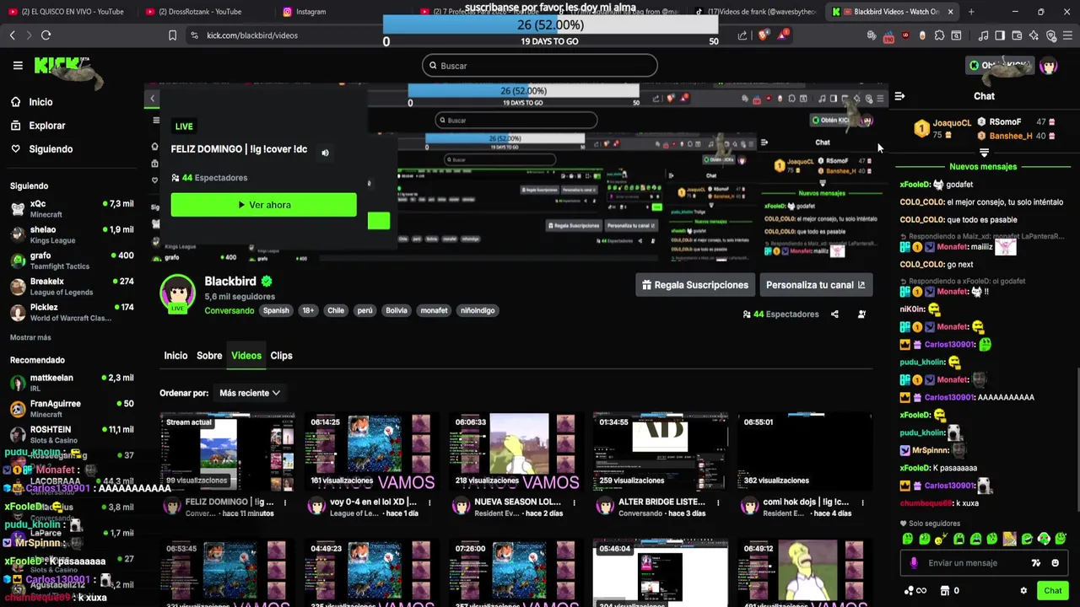Open browser main menu

pyautogui.click(x=1068, y=35)
